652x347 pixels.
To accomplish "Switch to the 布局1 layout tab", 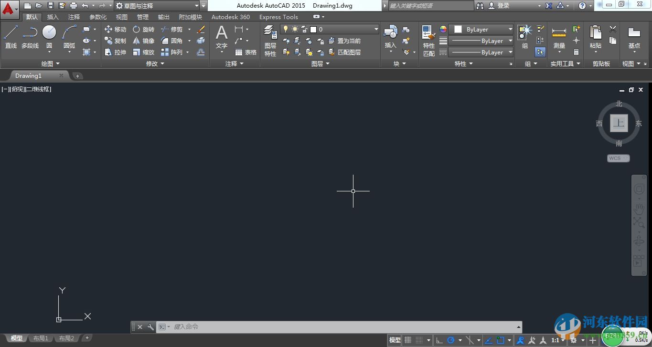I will pyautogui.click(x=41, y=338).
